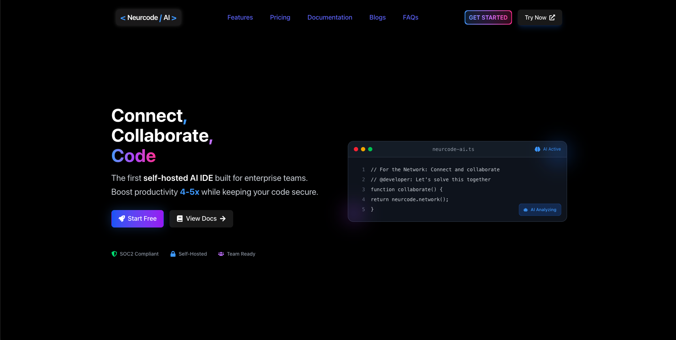Open the FAQs section
Viewport: 676px width, 340px height.
tap(410, 17)
